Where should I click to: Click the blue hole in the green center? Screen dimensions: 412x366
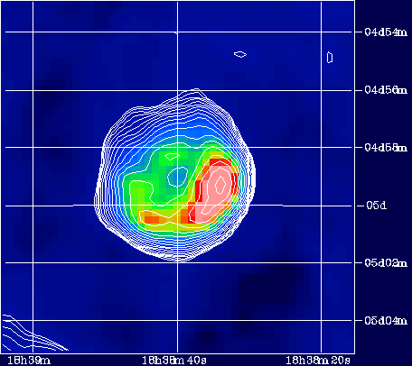[x=178, y=177]
